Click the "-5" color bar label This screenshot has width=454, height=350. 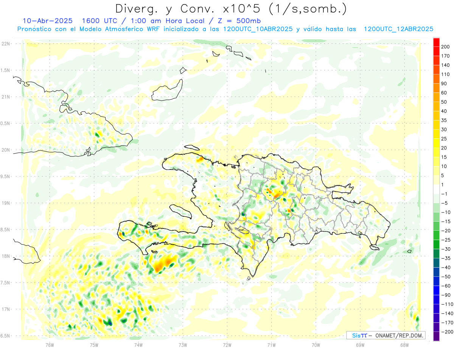[445, 203]
